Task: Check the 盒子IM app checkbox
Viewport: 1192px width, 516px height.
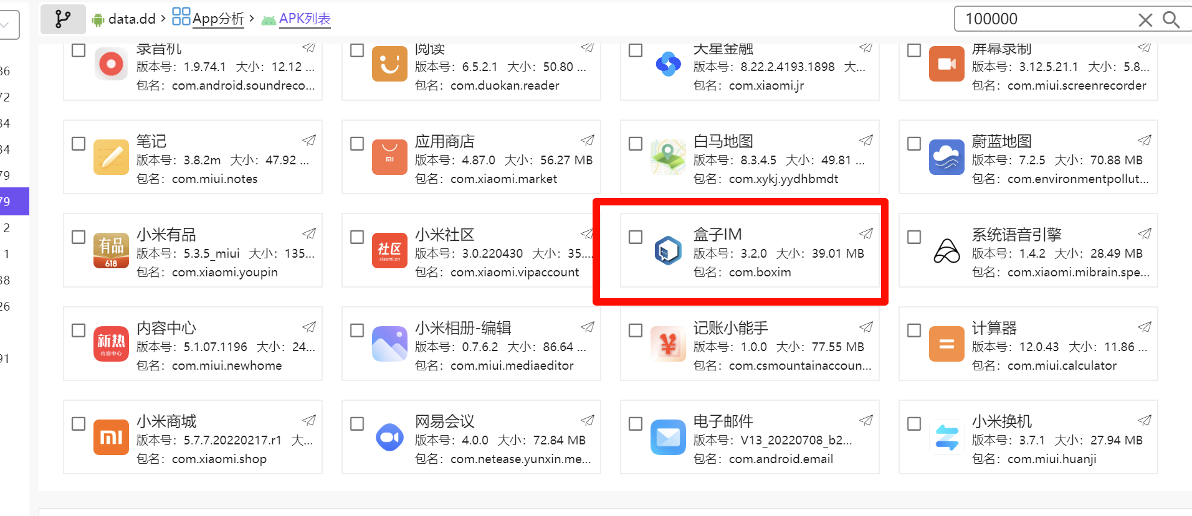Action: click(636, 237)
